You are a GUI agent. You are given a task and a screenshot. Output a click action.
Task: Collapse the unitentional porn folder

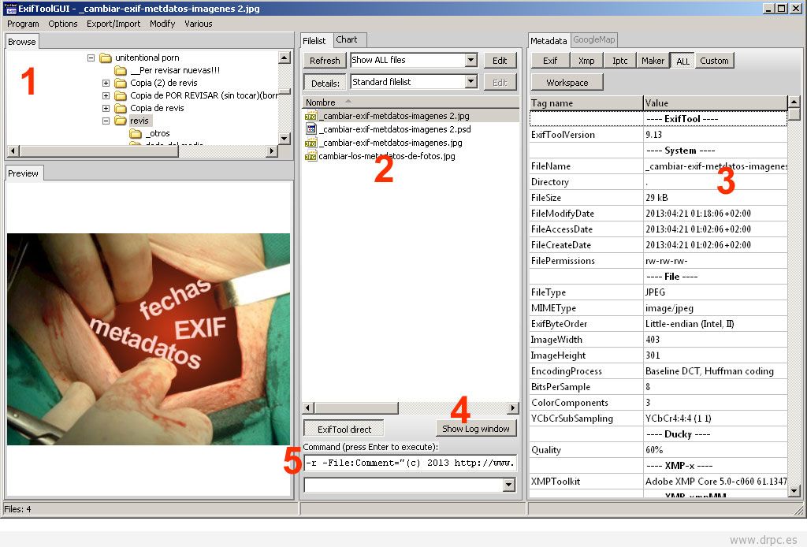(91, 58)
